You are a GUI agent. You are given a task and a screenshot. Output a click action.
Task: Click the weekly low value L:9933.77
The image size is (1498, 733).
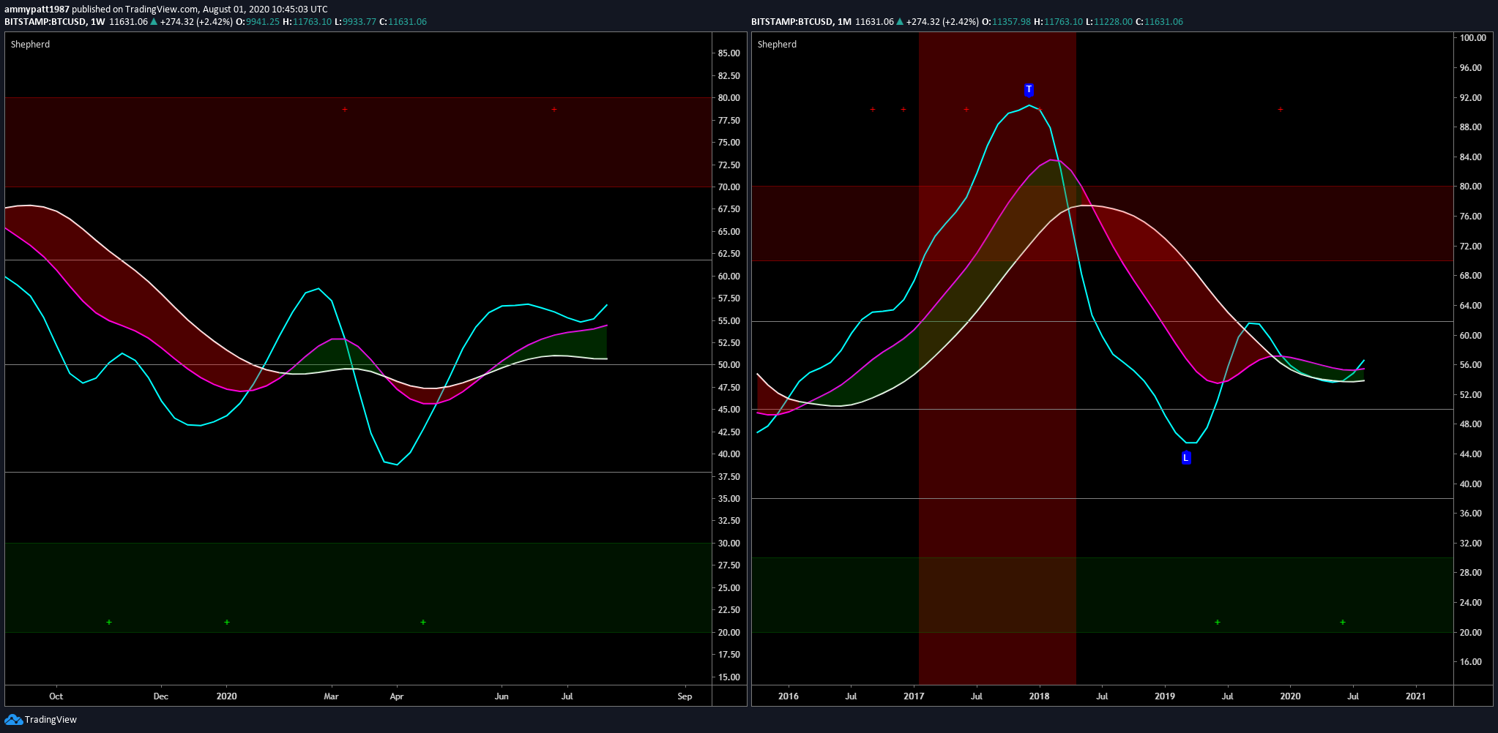(355, 22)
